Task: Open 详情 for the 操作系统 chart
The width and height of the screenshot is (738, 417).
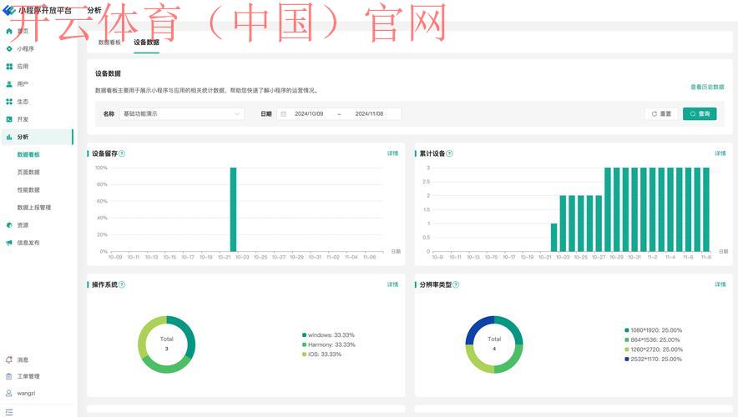Action: click(392, 284)
